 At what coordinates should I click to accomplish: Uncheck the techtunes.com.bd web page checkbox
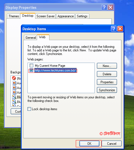[31, 70]
